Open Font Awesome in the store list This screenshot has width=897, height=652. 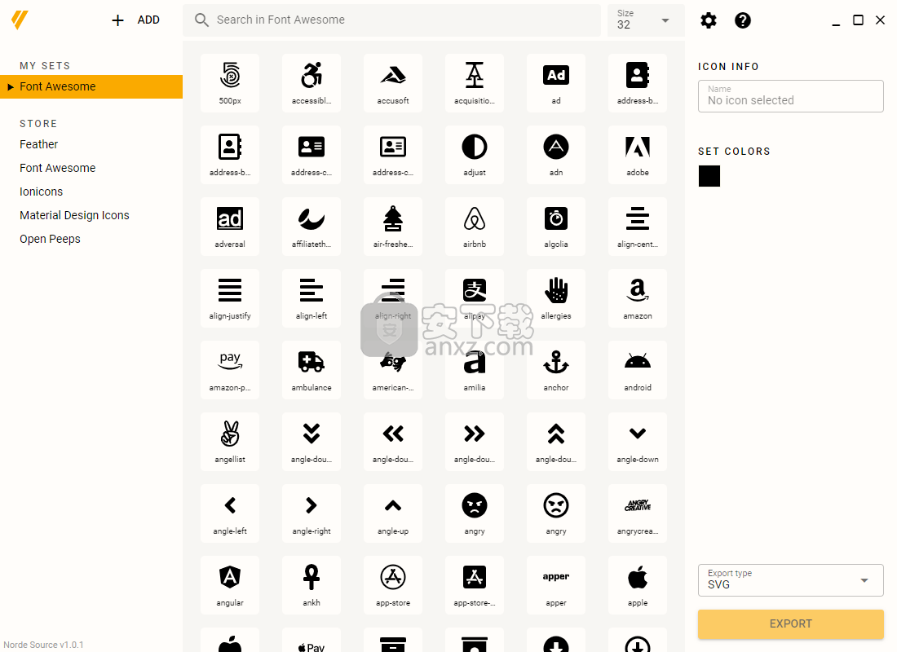point(58,168)
